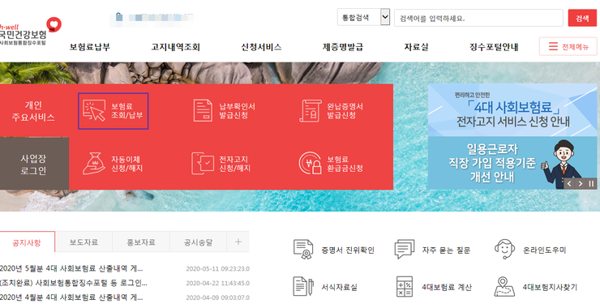Open the 4대보험료 계산 calculator icon
The height and width of the screenshot is (308, 600).
(405, 286)
